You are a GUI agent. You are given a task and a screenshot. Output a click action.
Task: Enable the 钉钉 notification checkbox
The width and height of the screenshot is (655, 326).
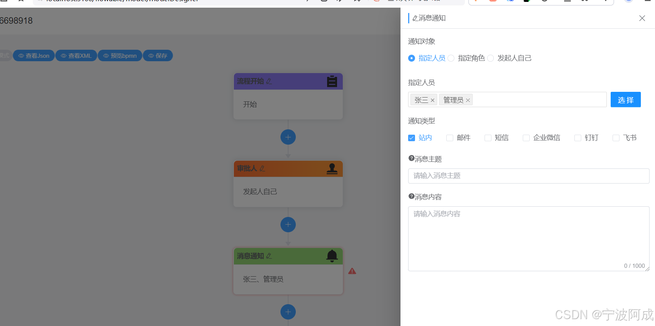pyautogui.click(x=578, y=138)
